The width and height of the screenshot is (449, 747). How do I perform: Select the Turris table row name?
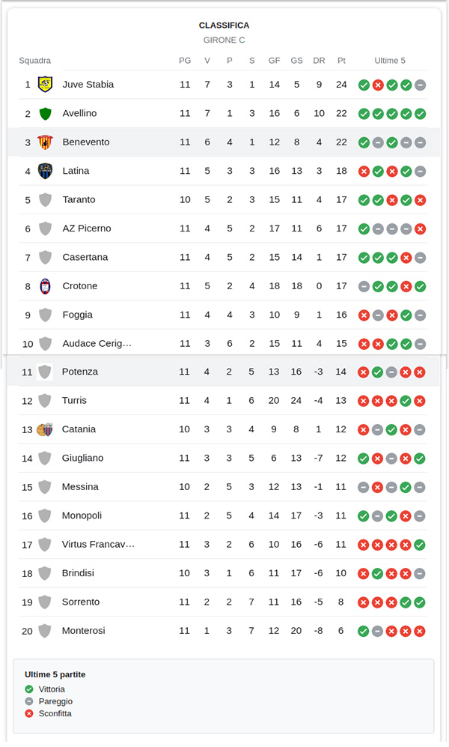pos(76,400)
